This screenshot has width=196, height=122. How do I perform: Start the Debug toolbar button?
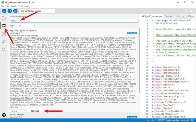16,11
